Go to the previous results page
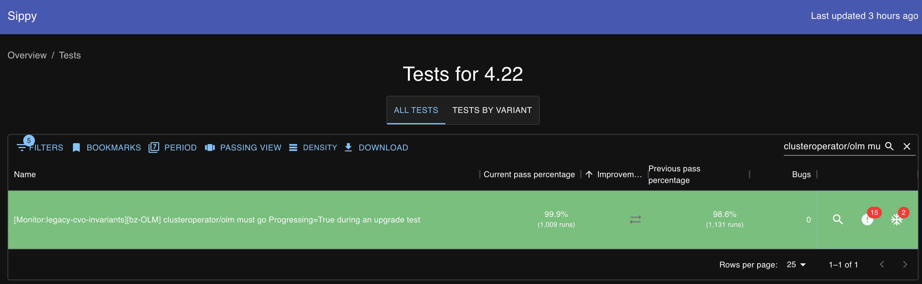 tap(882, 265)
